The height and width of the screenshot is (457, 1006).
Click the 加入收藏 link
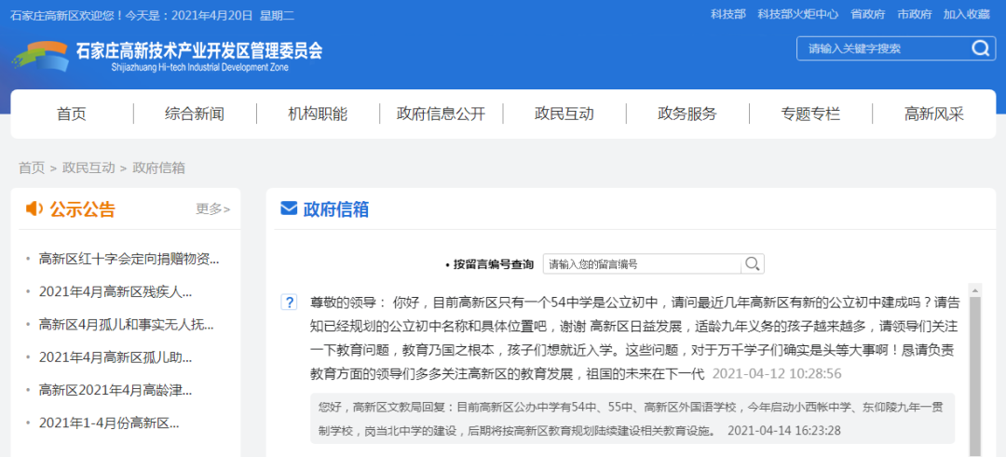point(966,14)
